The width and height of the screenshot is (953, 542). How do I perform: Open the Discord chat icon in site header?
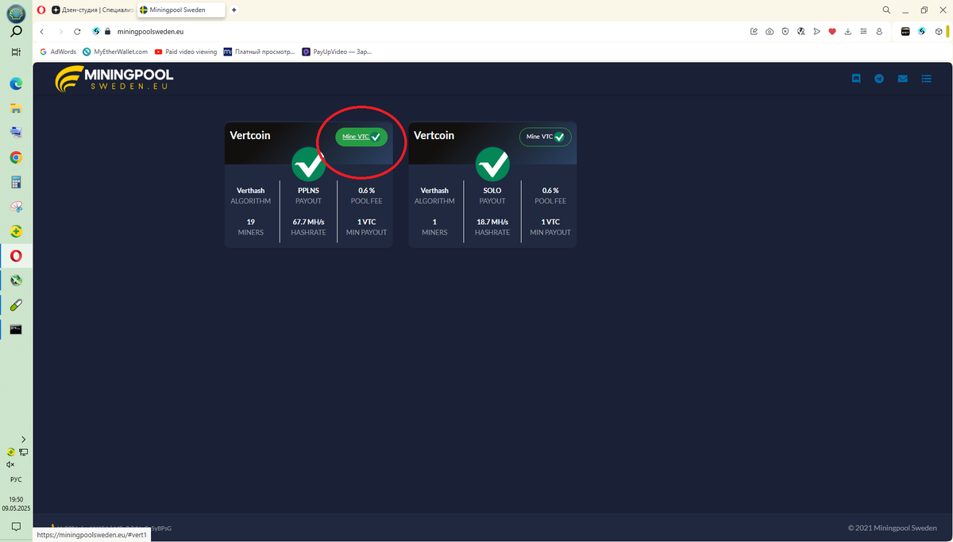(856, 79)
